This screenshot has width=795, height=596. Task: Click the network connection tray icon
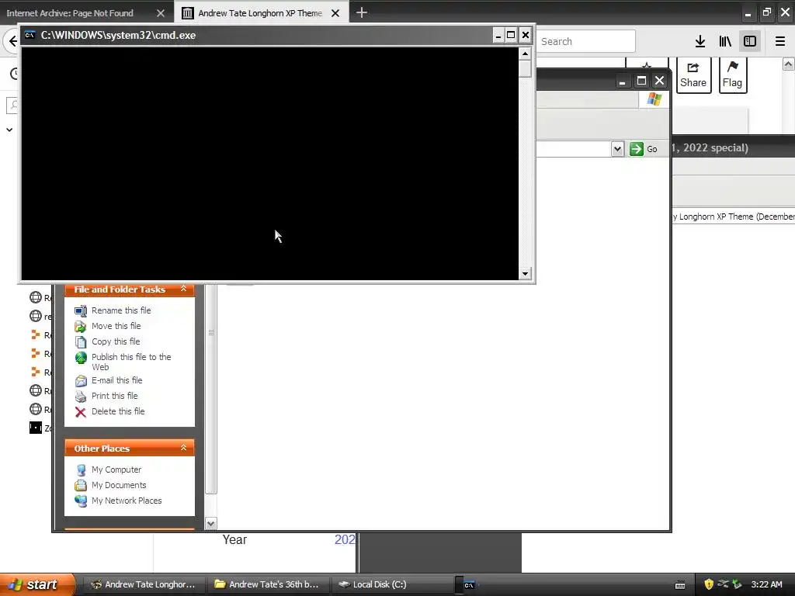[x=723, y=584]
